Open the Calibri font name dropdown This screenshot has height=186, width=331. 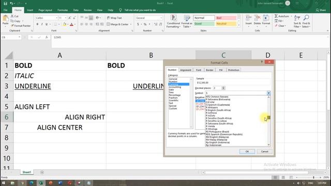56,18
